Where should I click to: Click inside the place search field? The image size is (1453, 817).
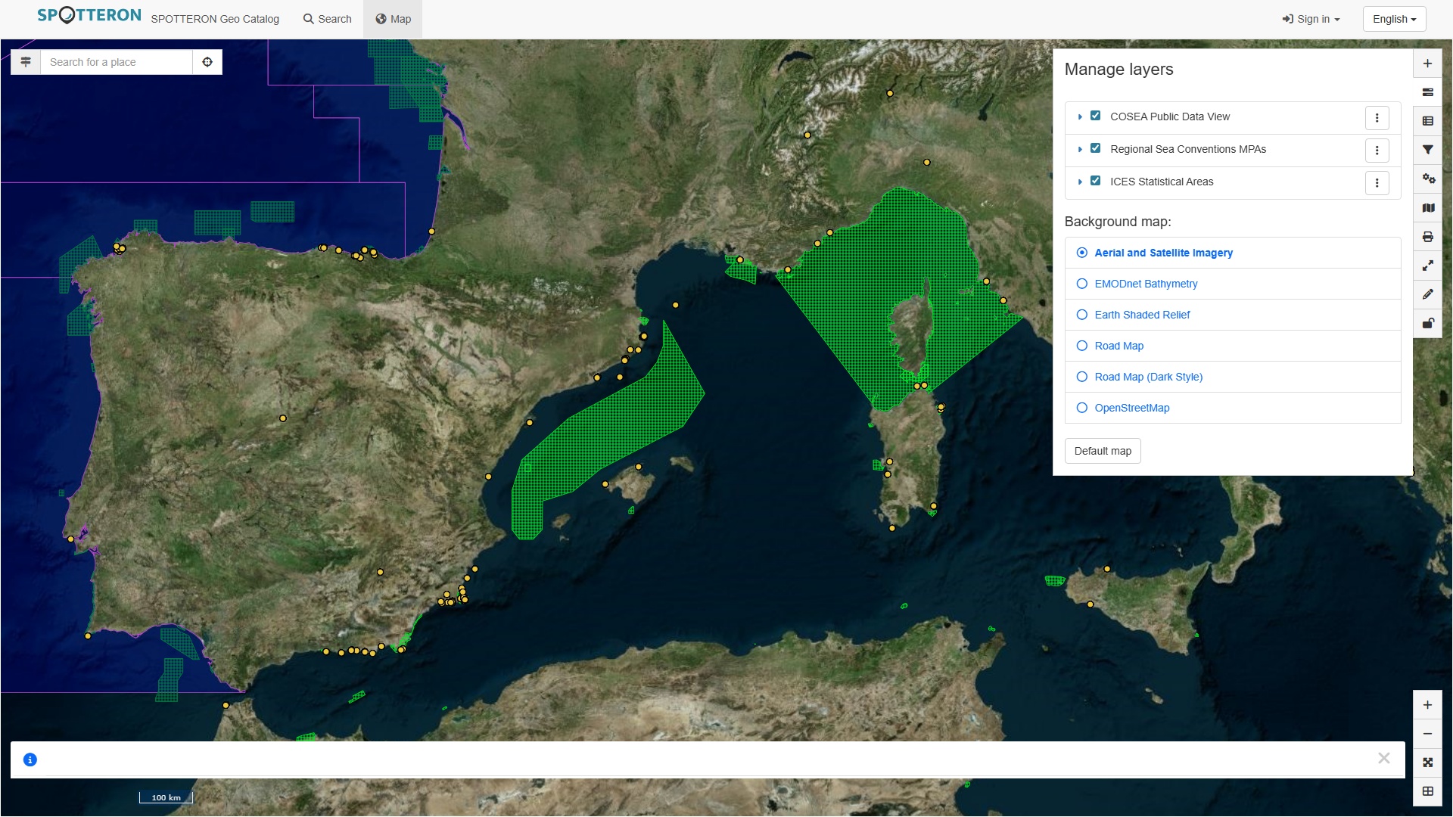(114, 61)
